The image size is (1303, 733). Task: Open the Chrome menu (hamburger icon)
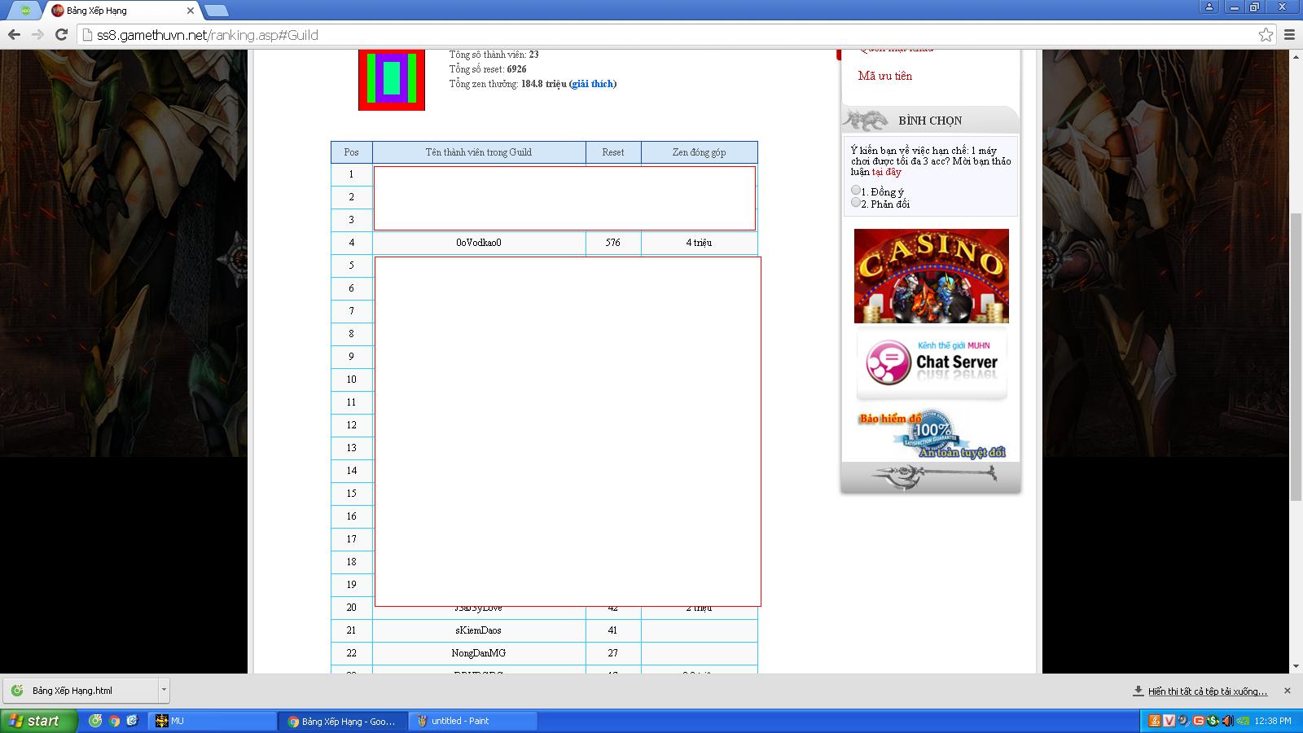click(x=1289, y=34)
